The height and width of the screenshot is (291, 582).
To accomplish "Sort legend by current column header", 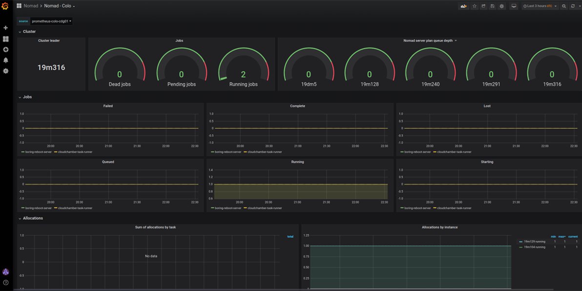I will pos(573,236).
